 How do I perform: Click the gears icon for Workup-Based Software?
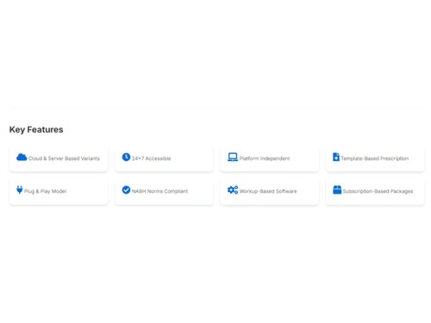(233, 189)
